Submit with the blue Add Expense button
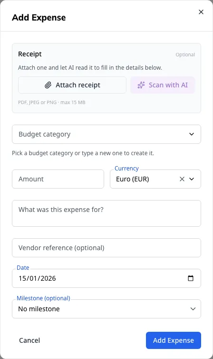 click(x=174, y=340)
